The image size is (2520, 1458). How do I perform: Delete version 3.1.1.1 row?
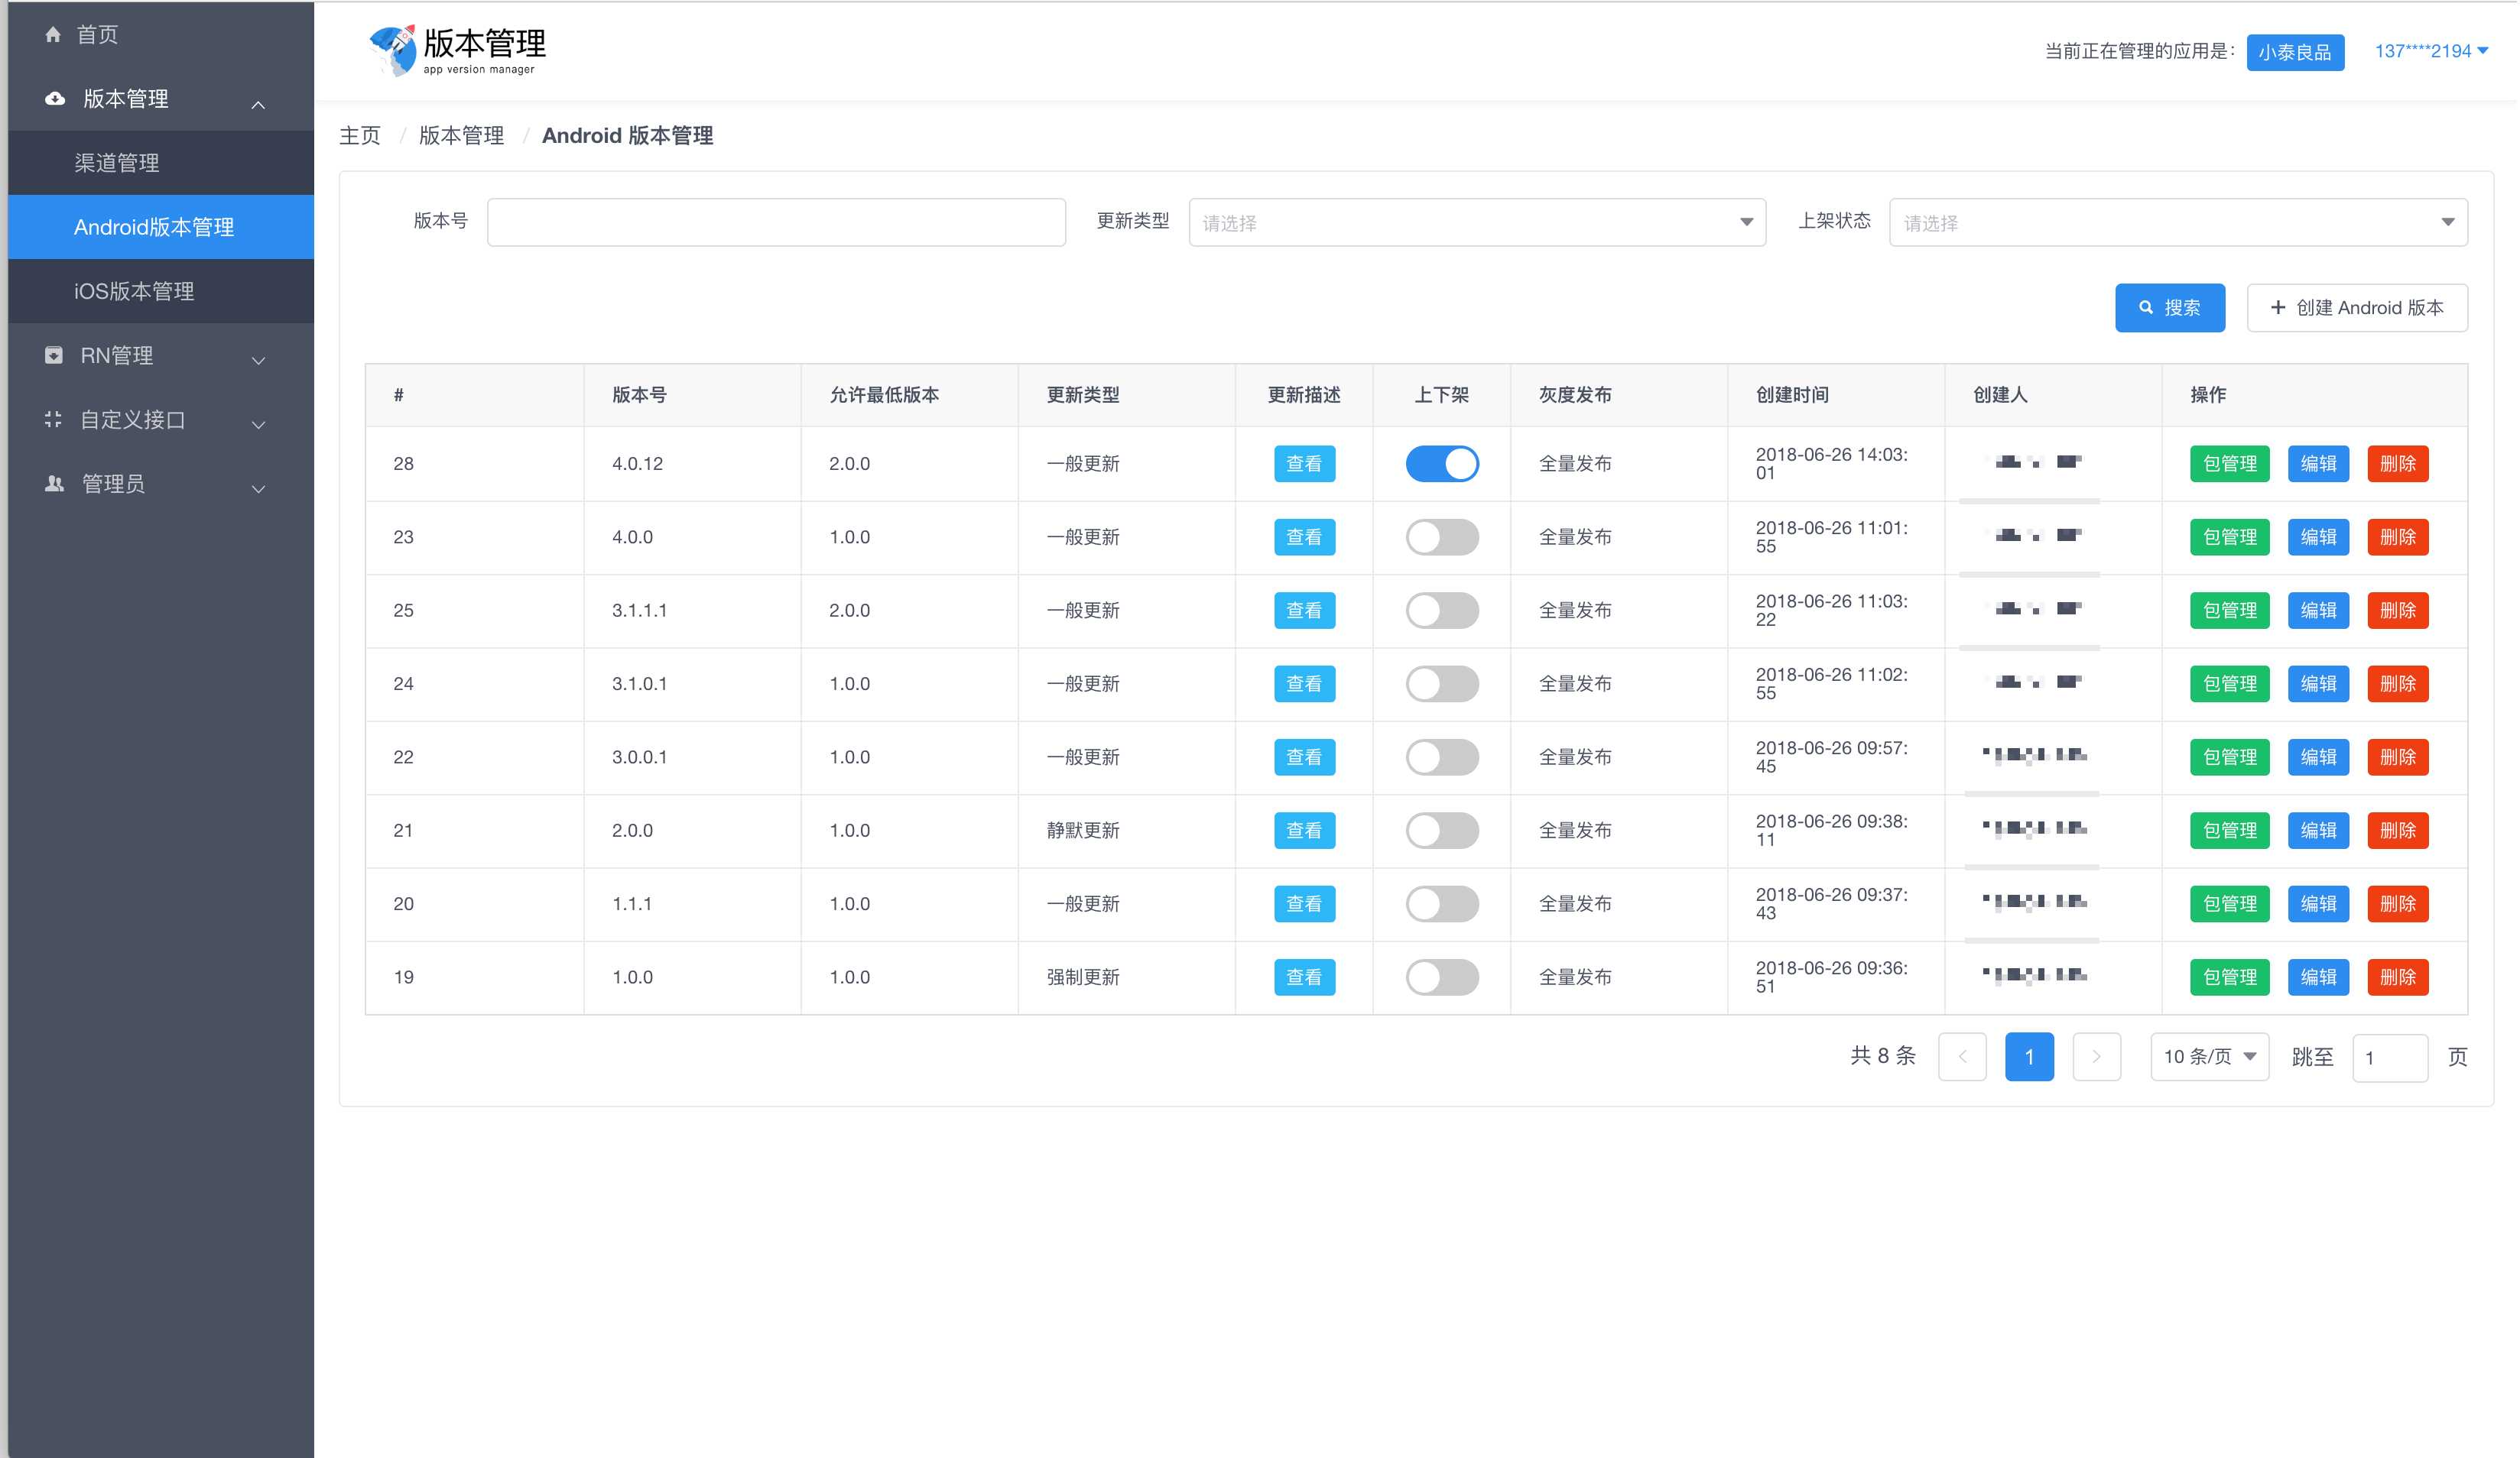click(x=2397, y=611)
